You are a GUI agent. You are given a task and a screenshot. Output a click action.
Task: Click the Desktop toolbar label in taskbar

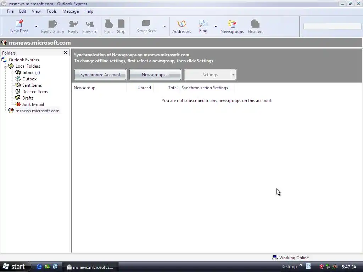click(289, 267)
